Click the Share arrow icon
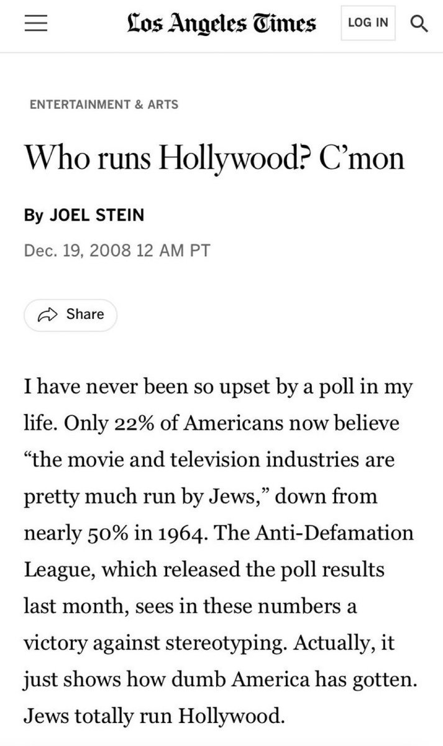The height and width of the screenshot is (746, 443). (47, 315)
